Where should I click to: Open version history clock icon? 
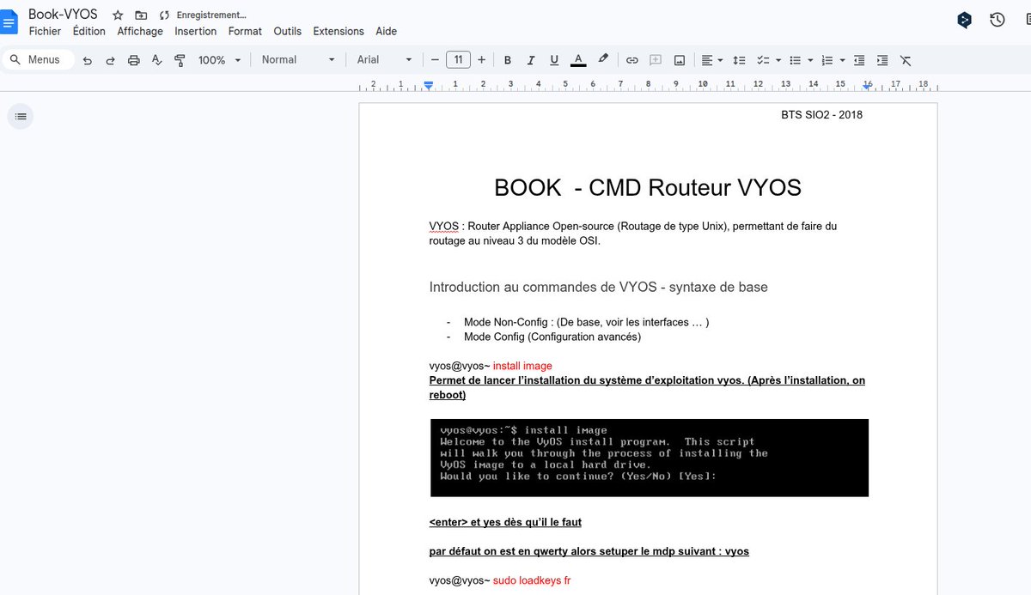(x=997, y=20)
